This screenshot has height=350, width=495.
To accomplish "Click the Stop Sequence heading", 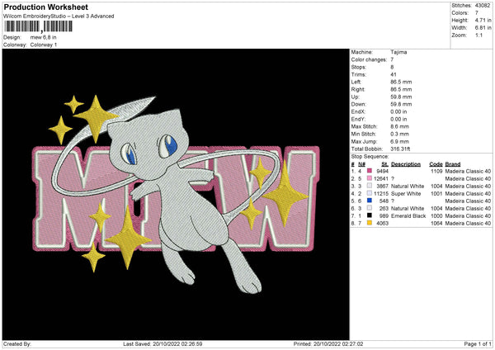I will coord(370,156).
